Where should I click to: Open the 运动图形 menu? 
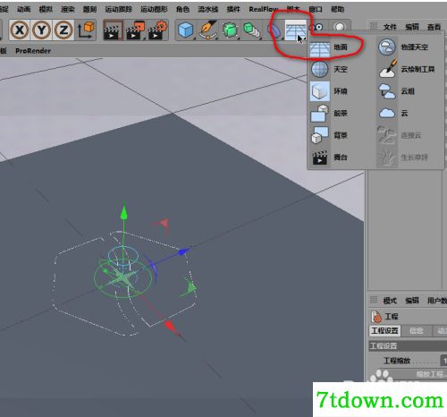[x=154, y=9]
